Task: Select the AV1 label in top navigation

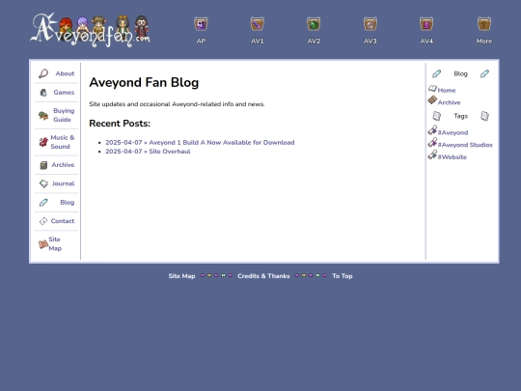Action: (258, 42)
